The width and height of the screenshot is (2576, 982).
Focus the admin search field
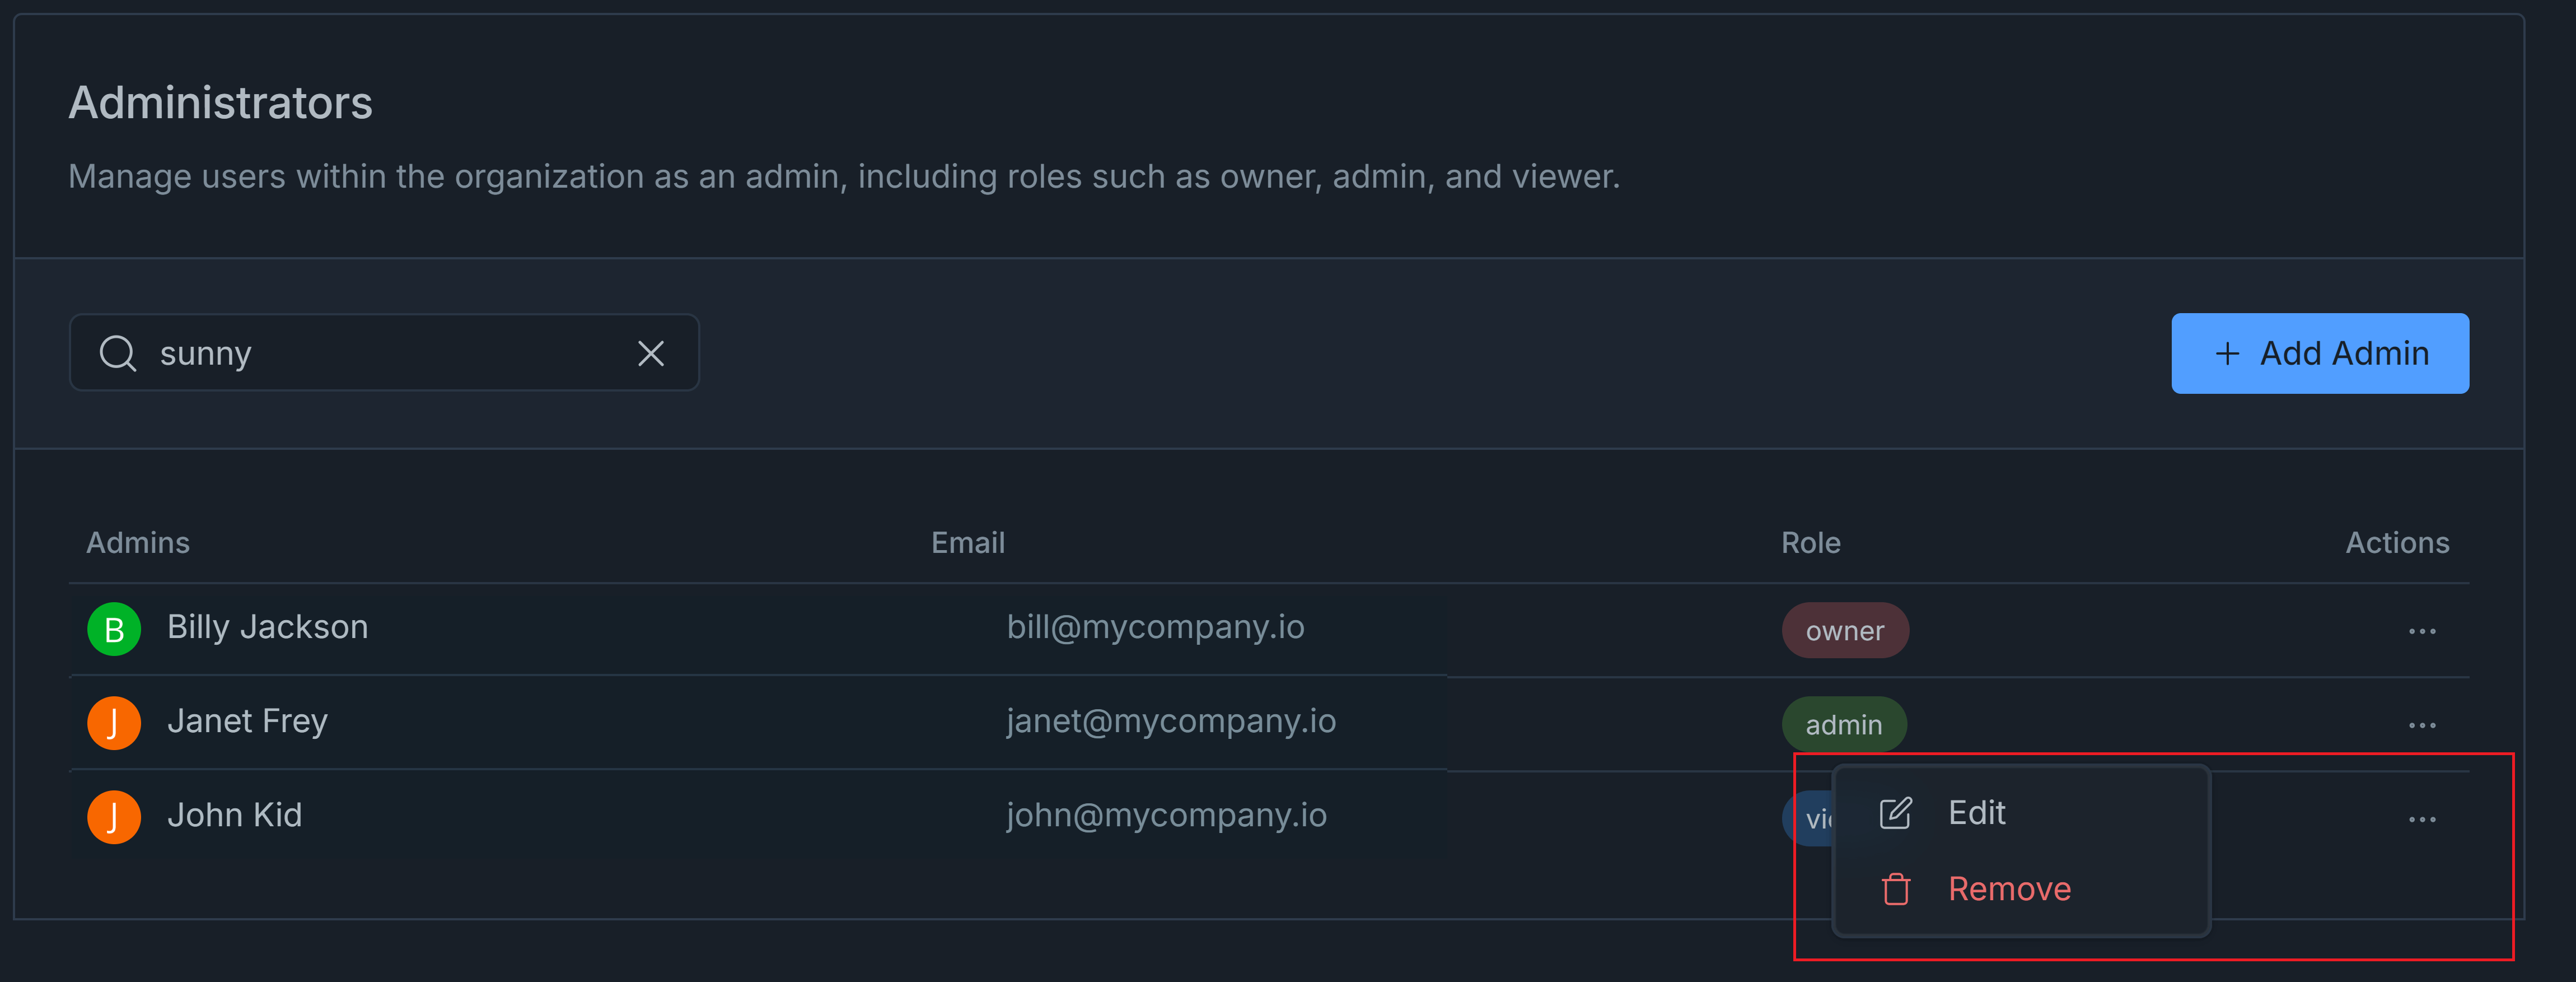tap(384, 353)
